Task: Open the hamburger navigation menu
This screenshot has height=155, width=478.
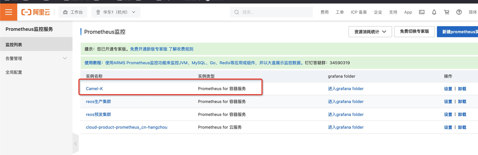Action: (9, 12)
